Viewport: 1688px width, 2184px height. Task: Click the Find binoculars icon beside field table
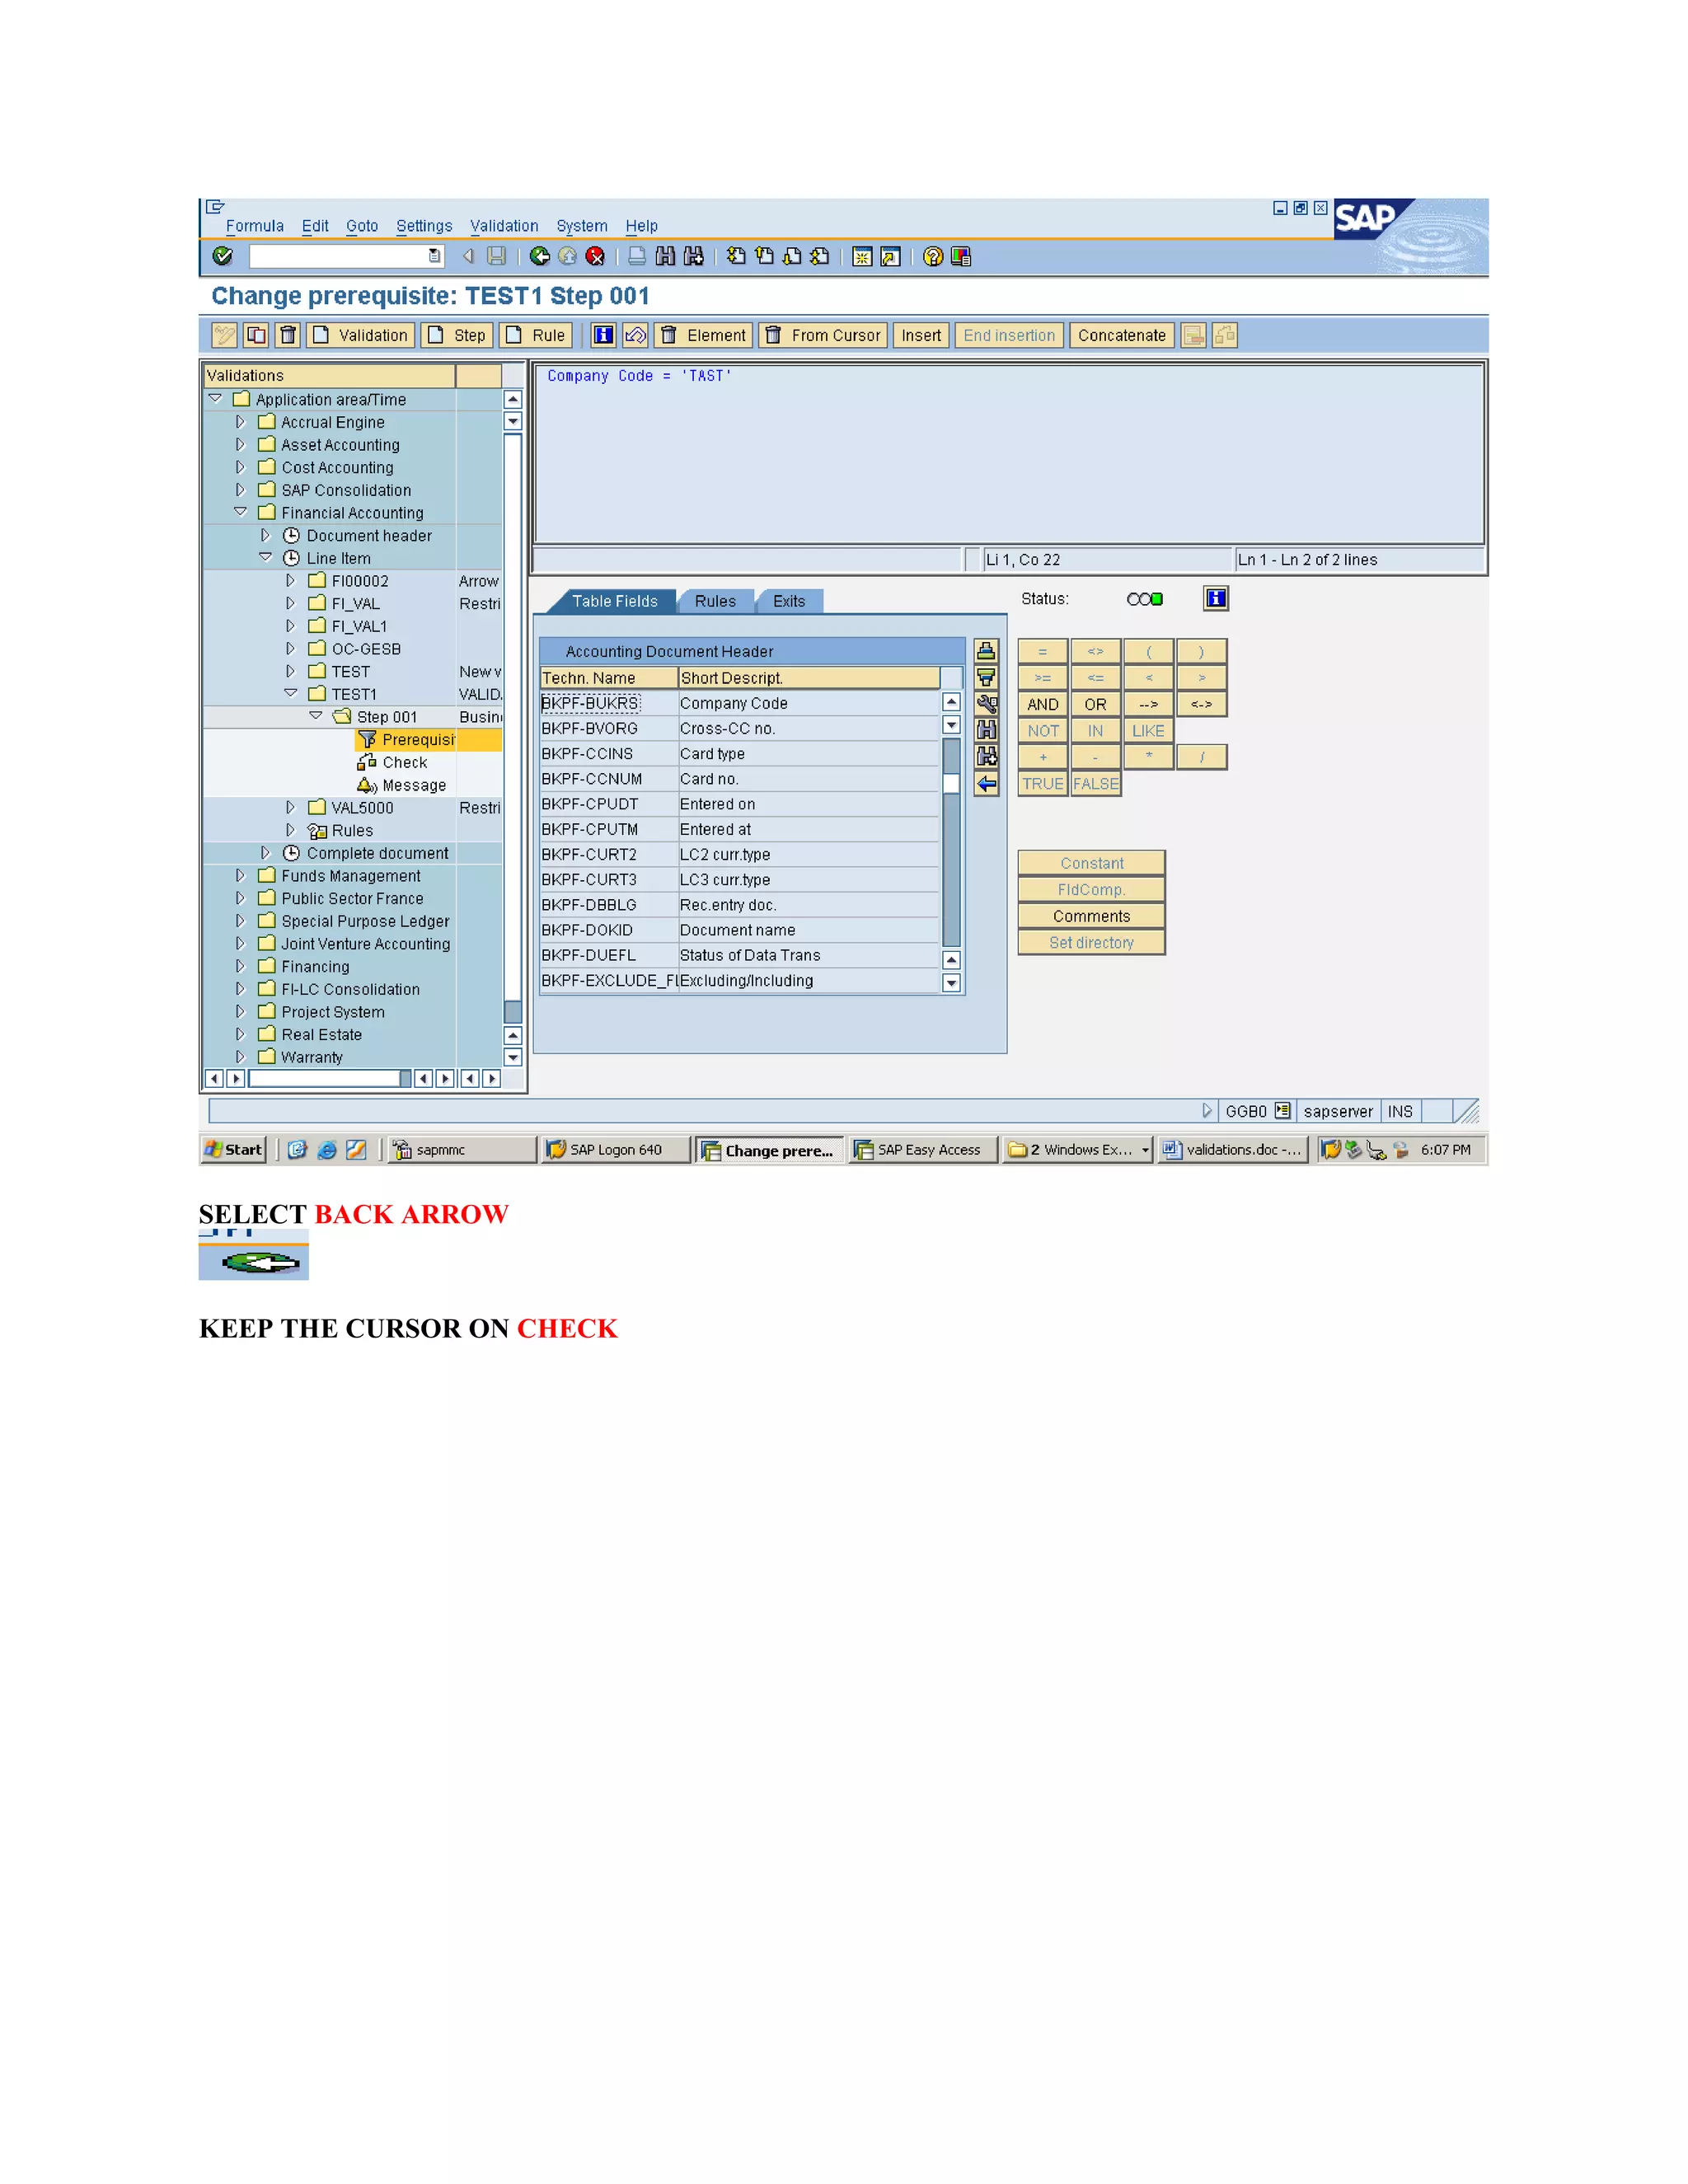(x=986, y=730)
